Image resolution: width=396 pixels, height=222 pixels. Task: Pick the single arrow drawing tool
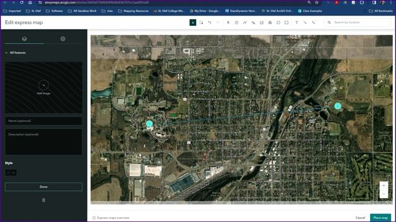coord(305,23)
